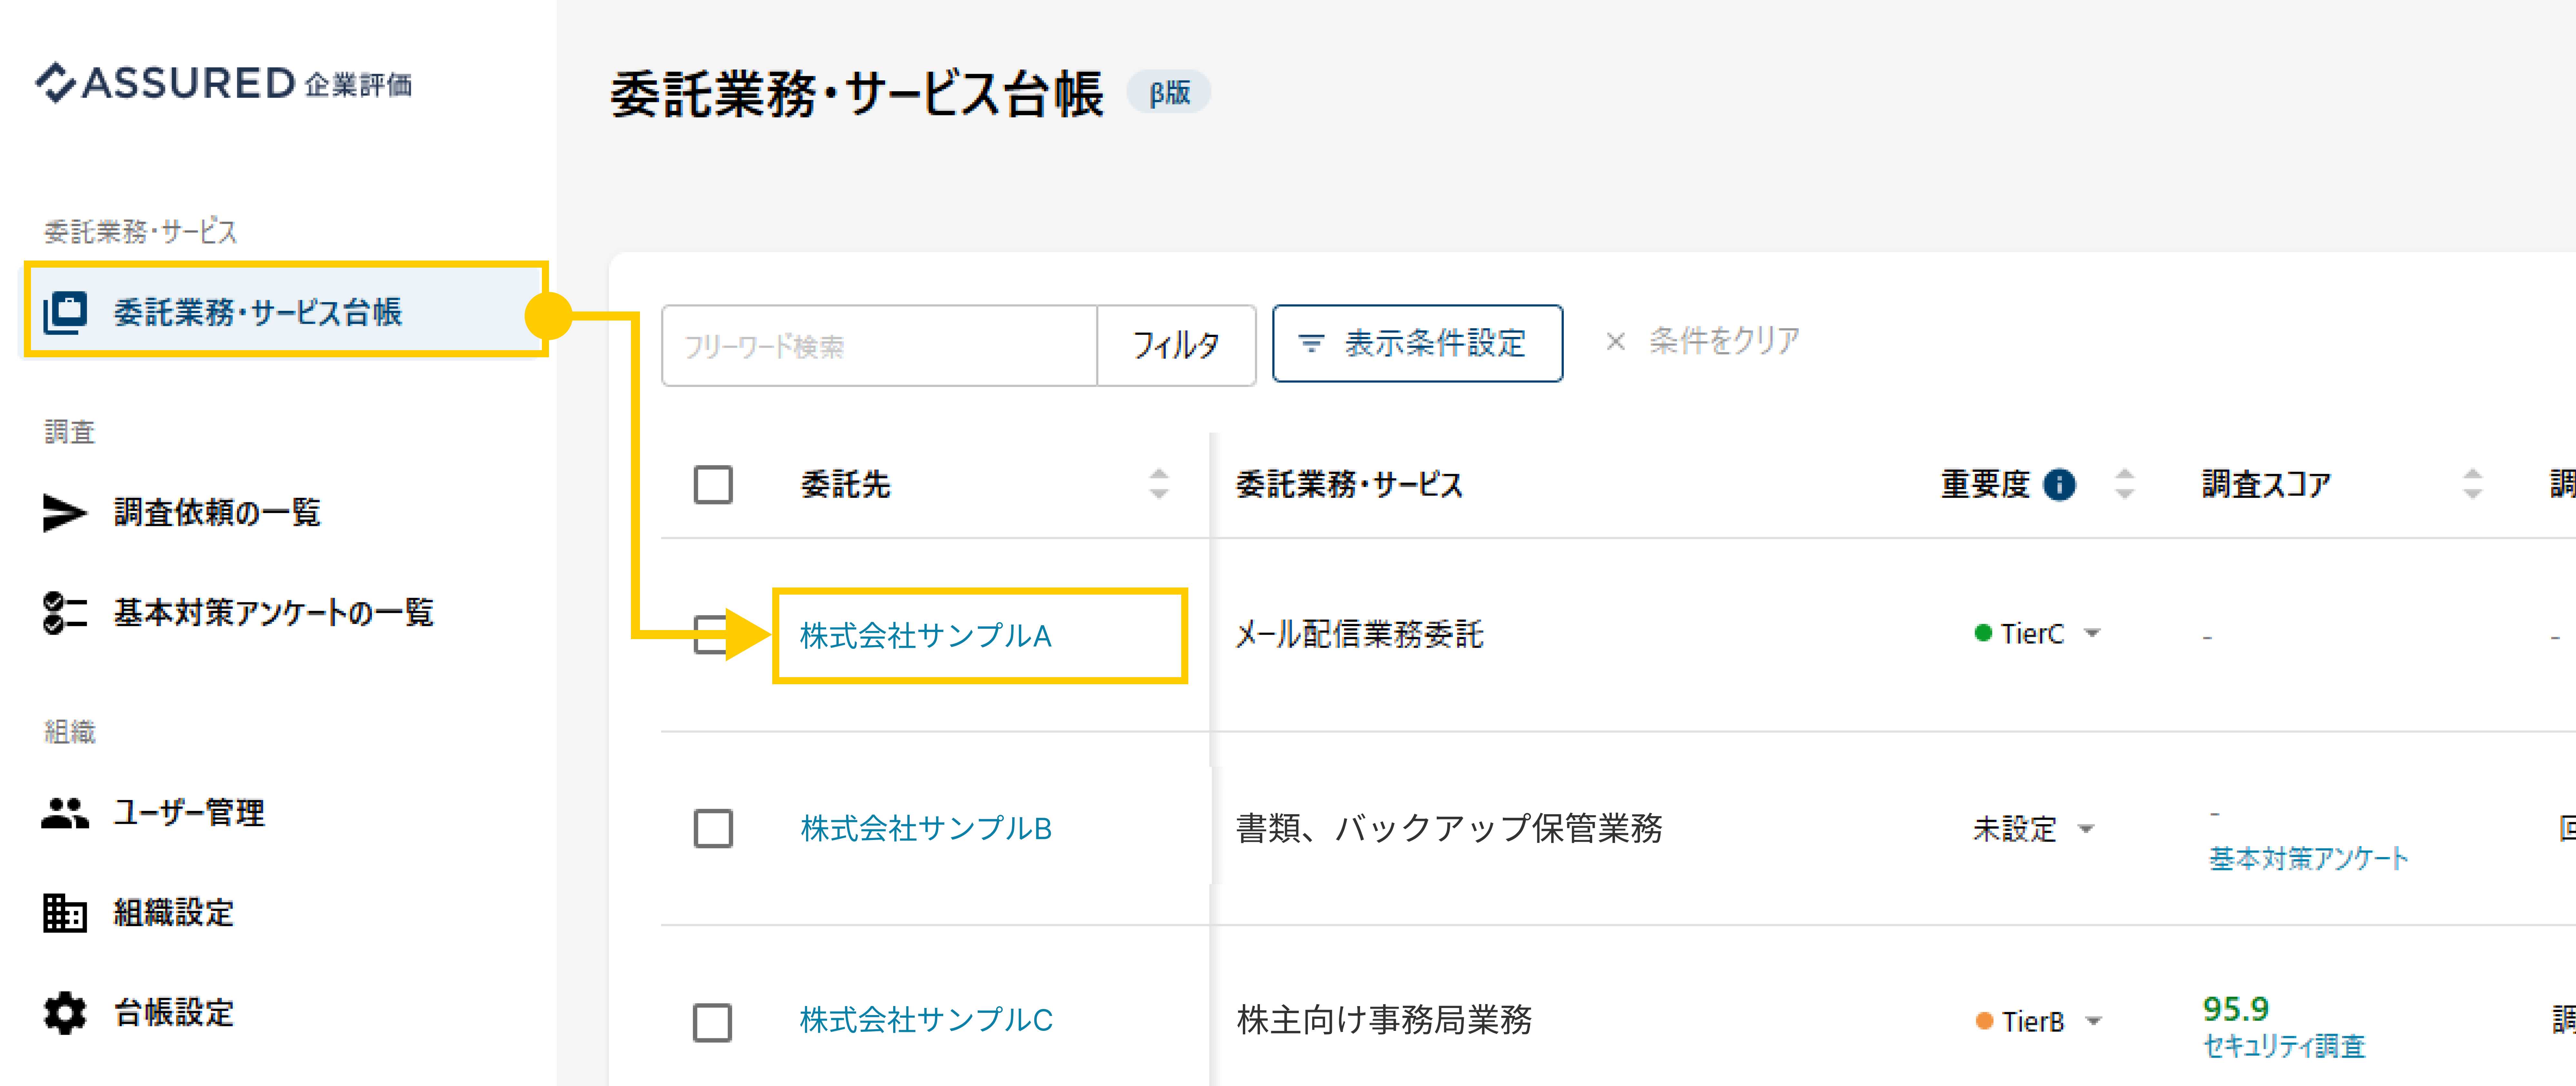Screen dimensions: 2576x1086
Task: Click the people icon for ユーザー管理
Action: (x=65, y=812)
